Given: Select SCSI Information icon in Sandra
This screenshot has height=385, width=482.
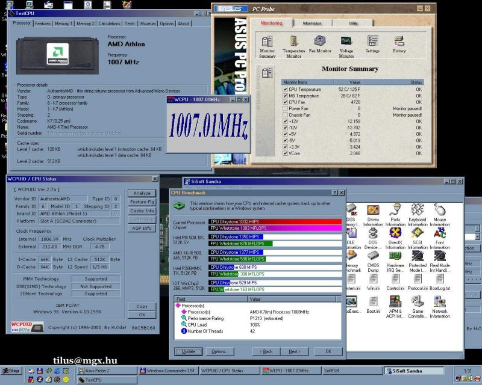Looking at the screenshot, I should pos(418,239).
